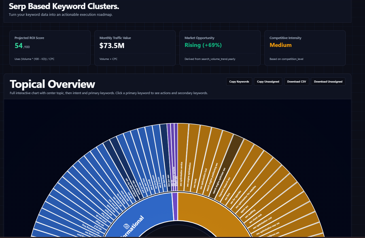Click the 'Medium' competitive intensity value

pyautogui.click(x=281, y=45)
